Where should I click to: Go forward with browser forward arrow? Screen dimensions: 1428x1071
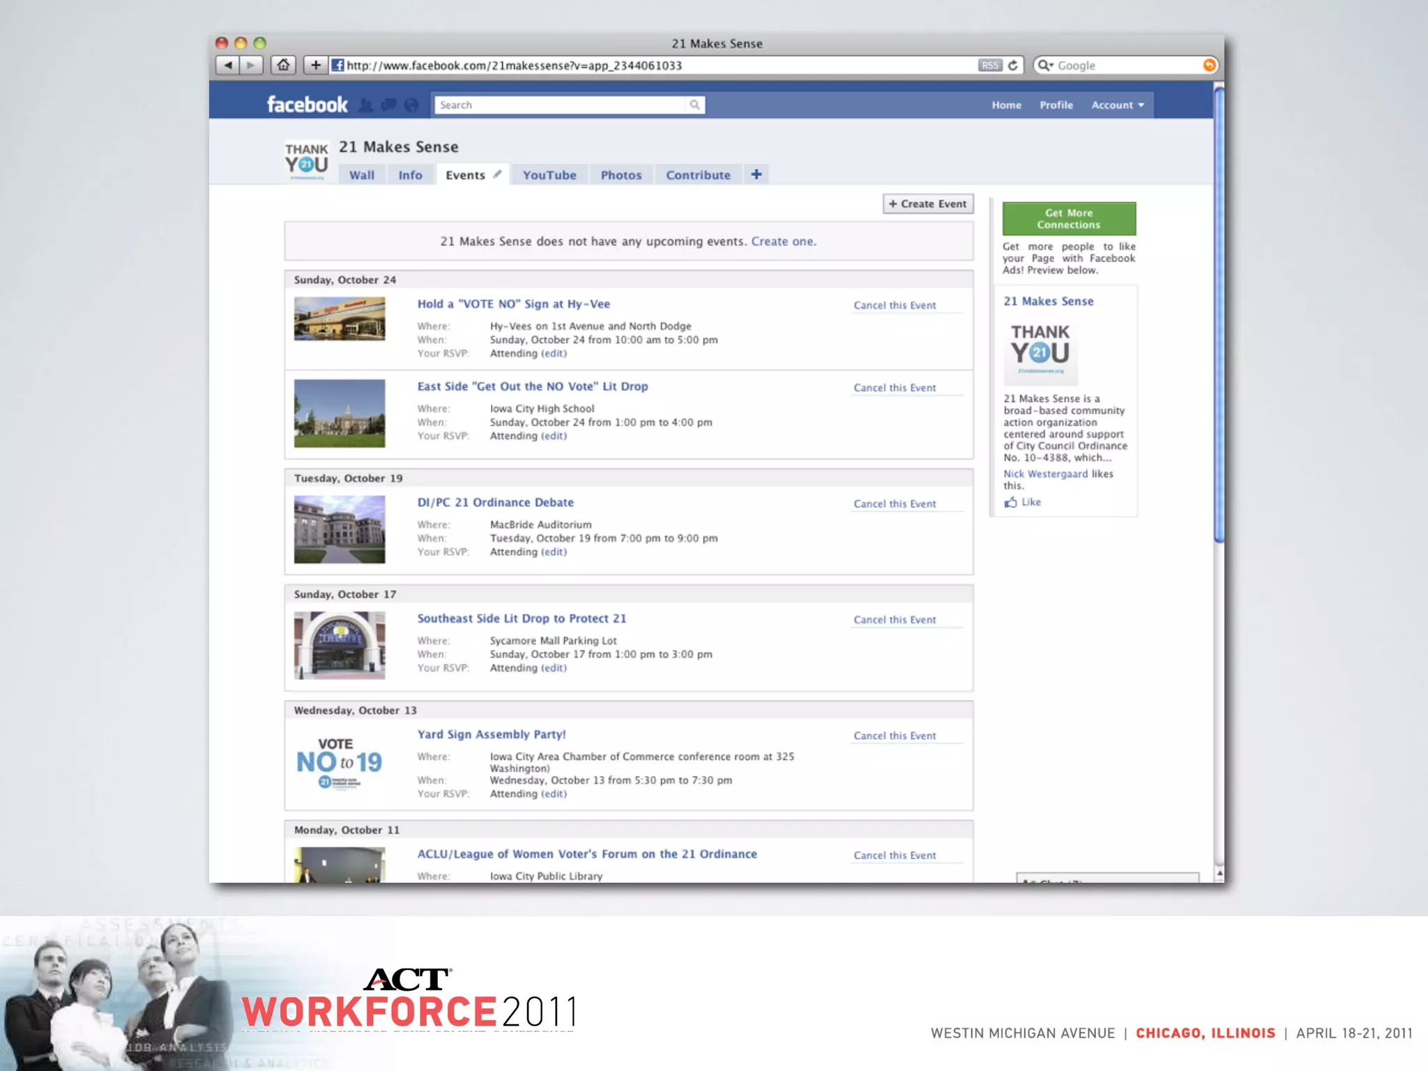[250, 66]
